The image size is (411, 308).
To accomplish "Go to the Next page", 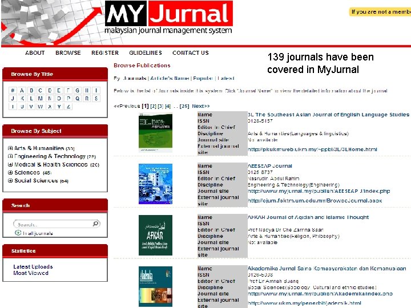I will [201, 106].
